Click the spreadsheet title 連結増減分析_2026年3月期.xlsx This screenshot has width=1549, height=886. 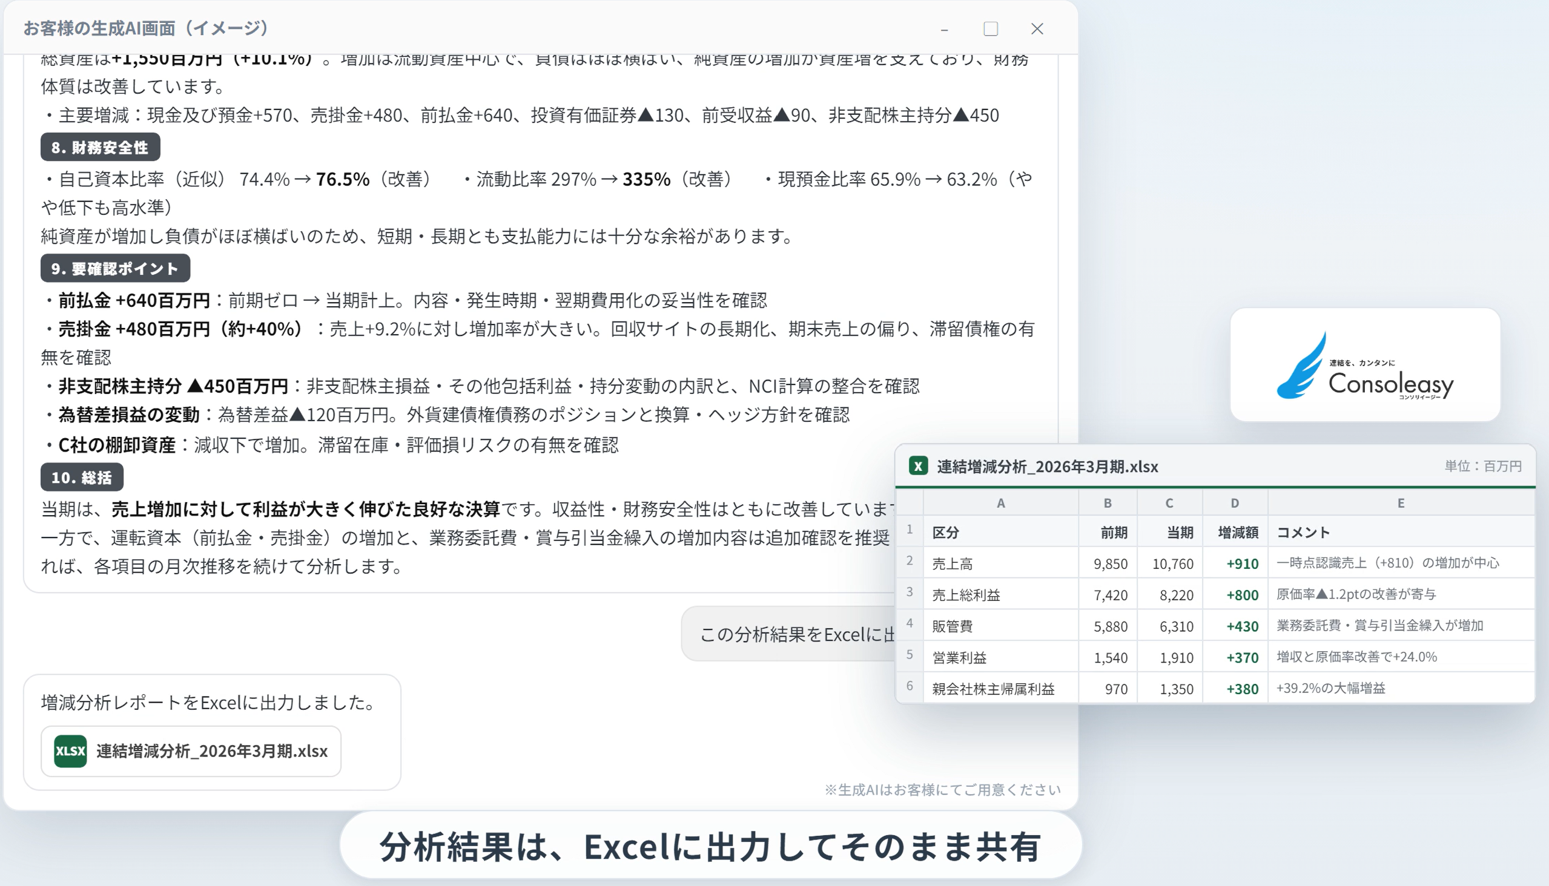pyautogui.click(x=1047, y=467)
